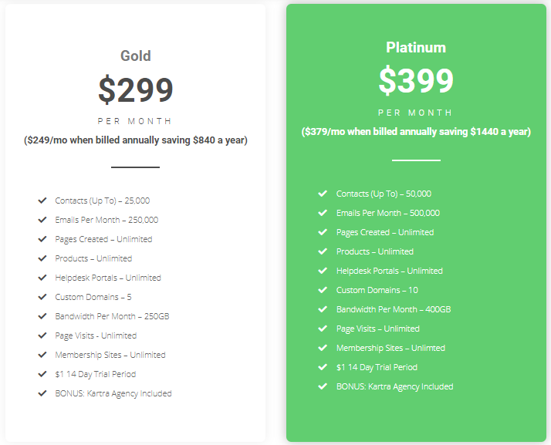Click checkmark beside Gold Contacts 25,000
Screen dimensions: 551x445
pyautogui.click(x=42, y=201)
